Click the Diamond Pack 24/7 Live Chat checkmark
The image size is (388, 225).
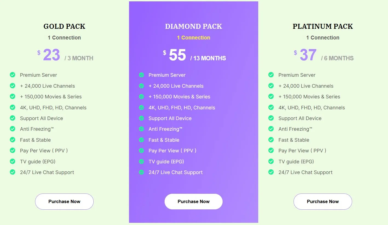(141, 172)
